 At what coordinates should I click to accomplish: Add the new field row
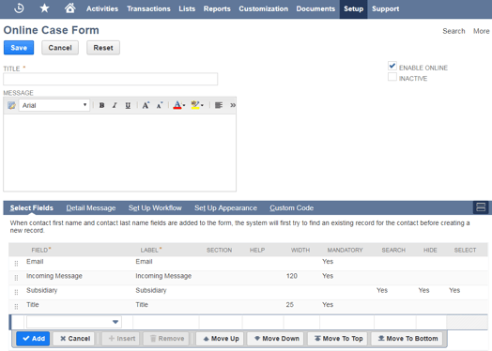pos(33,339)
